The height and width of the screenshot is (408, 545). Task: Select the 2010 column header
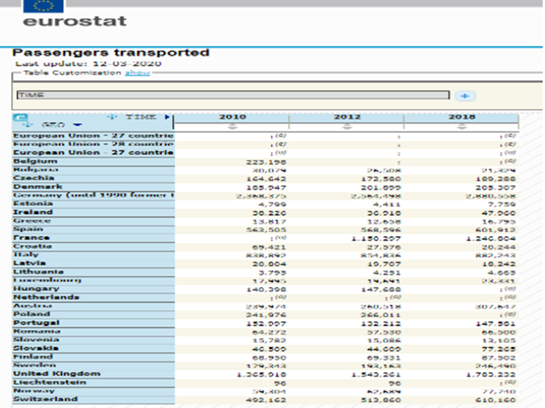point(232,117)
